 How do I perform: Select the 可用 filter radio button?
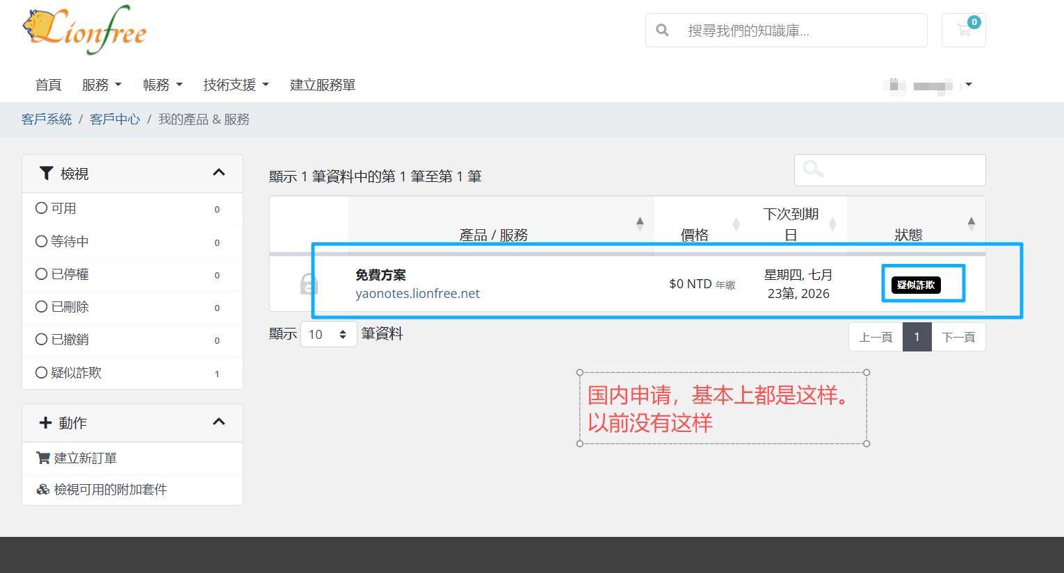[x=42, y=208]
